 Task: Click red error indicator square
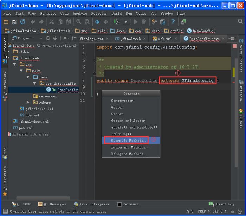click(x=234, y=46)
